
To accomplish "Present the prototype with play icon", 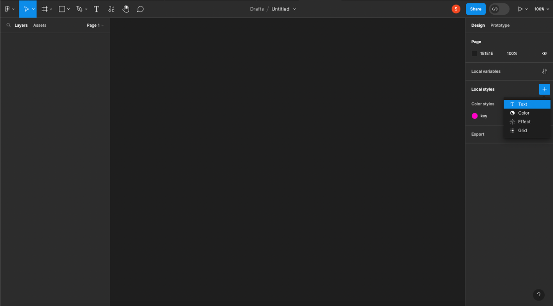I will [x=521, y=9].
